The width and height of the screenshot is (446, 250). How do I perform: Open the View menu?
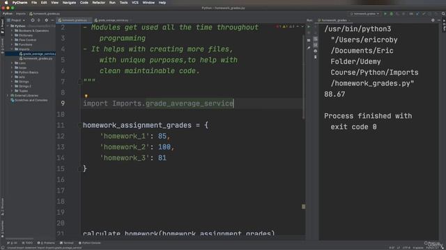tap(54, 3)
